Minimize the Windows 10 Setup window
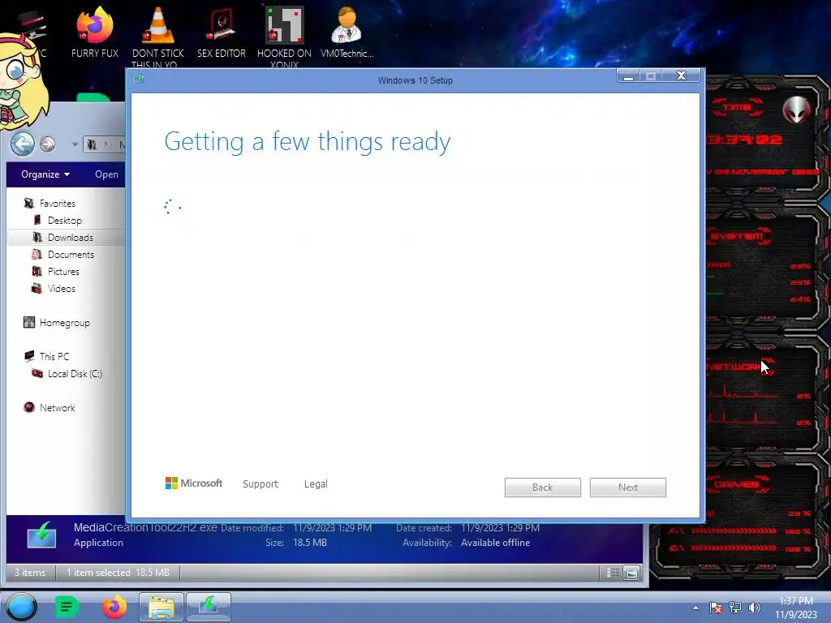Image resolution: width=831 pixels, height=623 pixels. [629, 76]
